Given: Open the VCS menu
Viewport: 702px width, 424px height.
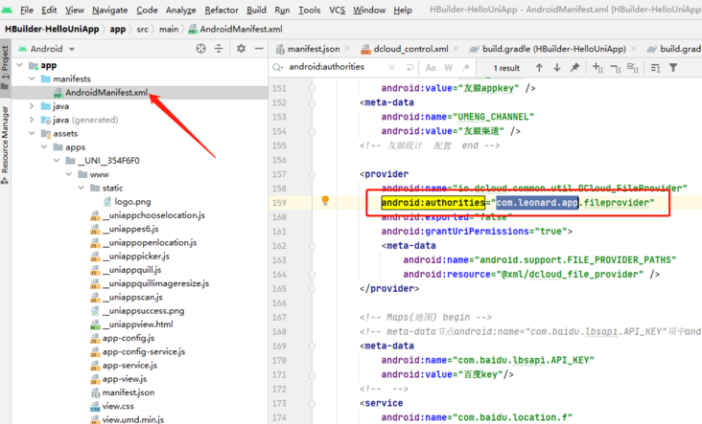Looking at the screenshot, I should point(338,10).
